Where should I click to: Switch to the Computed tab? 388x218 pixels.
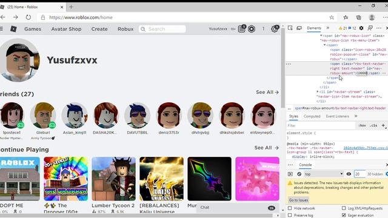[312, 116]
